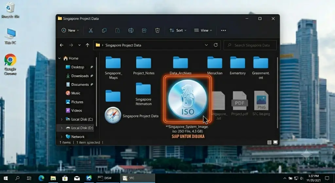The height and width of the screenshot is (183, 335).
Task: Open the Project_Notes folder
Action: pos(144,65)
